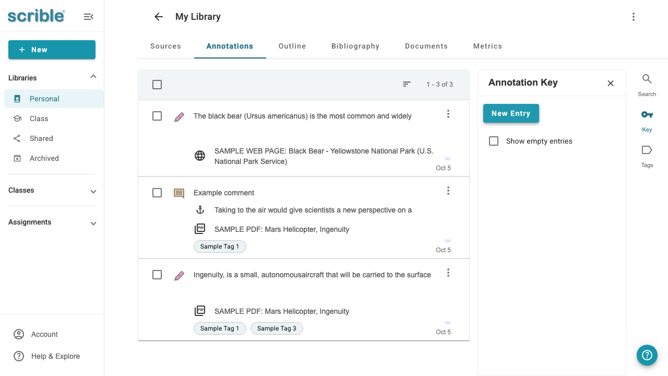668x376 pixels.
Task: Open options menu for black bear annotation
Action: click(x=448, y=114)
